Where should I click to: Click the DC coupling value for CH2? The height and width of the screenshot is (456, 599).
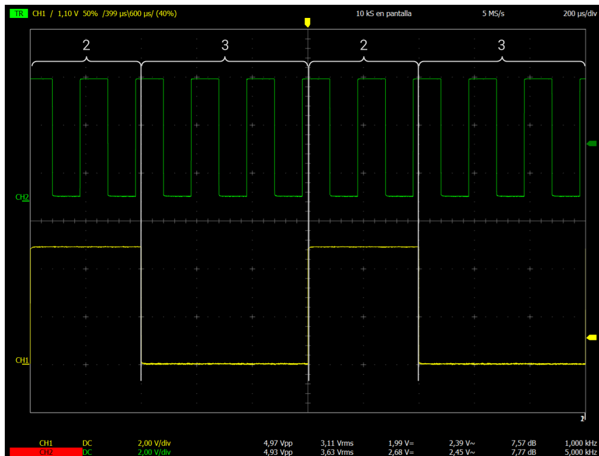87,452
